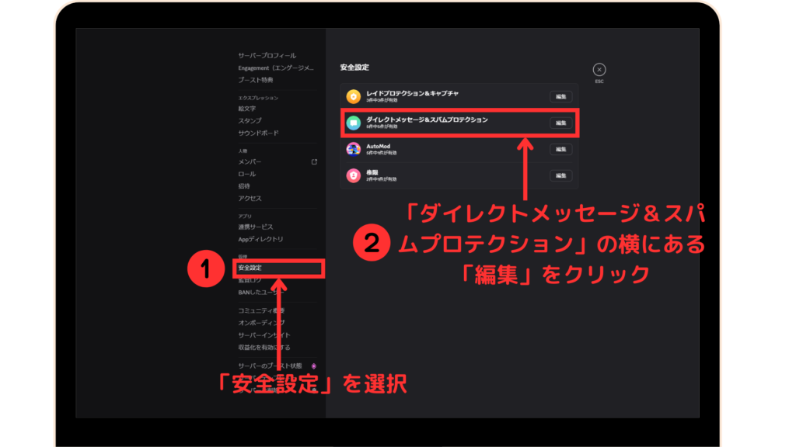
Task: Click the エクスプレッション sidebar section header
Action: [258, 98]
